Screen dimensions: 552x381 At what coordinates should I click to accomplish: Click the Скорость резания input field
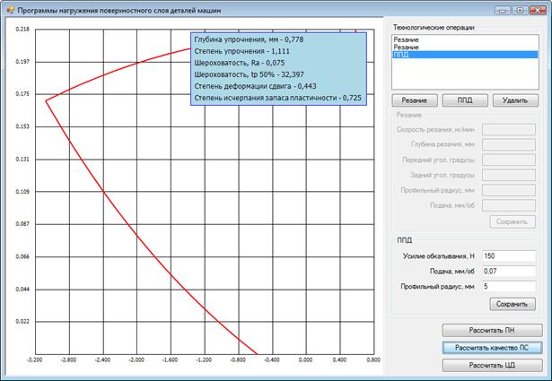coord(508,129)
